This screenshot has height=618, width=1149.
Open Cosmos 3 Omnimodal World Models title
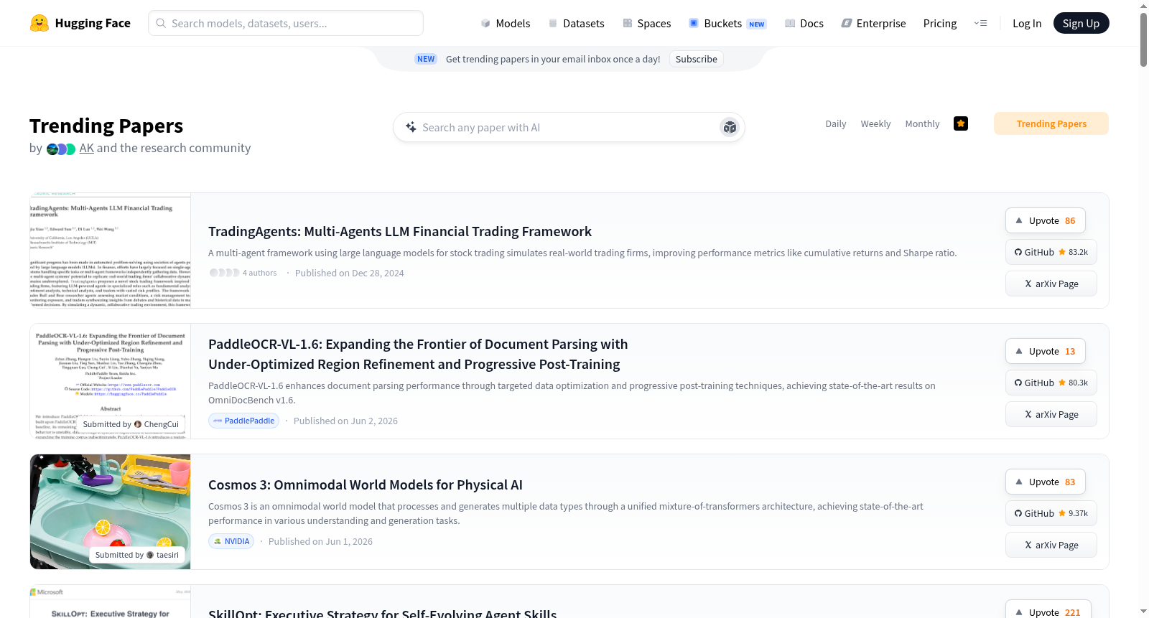tap(366, 484)
